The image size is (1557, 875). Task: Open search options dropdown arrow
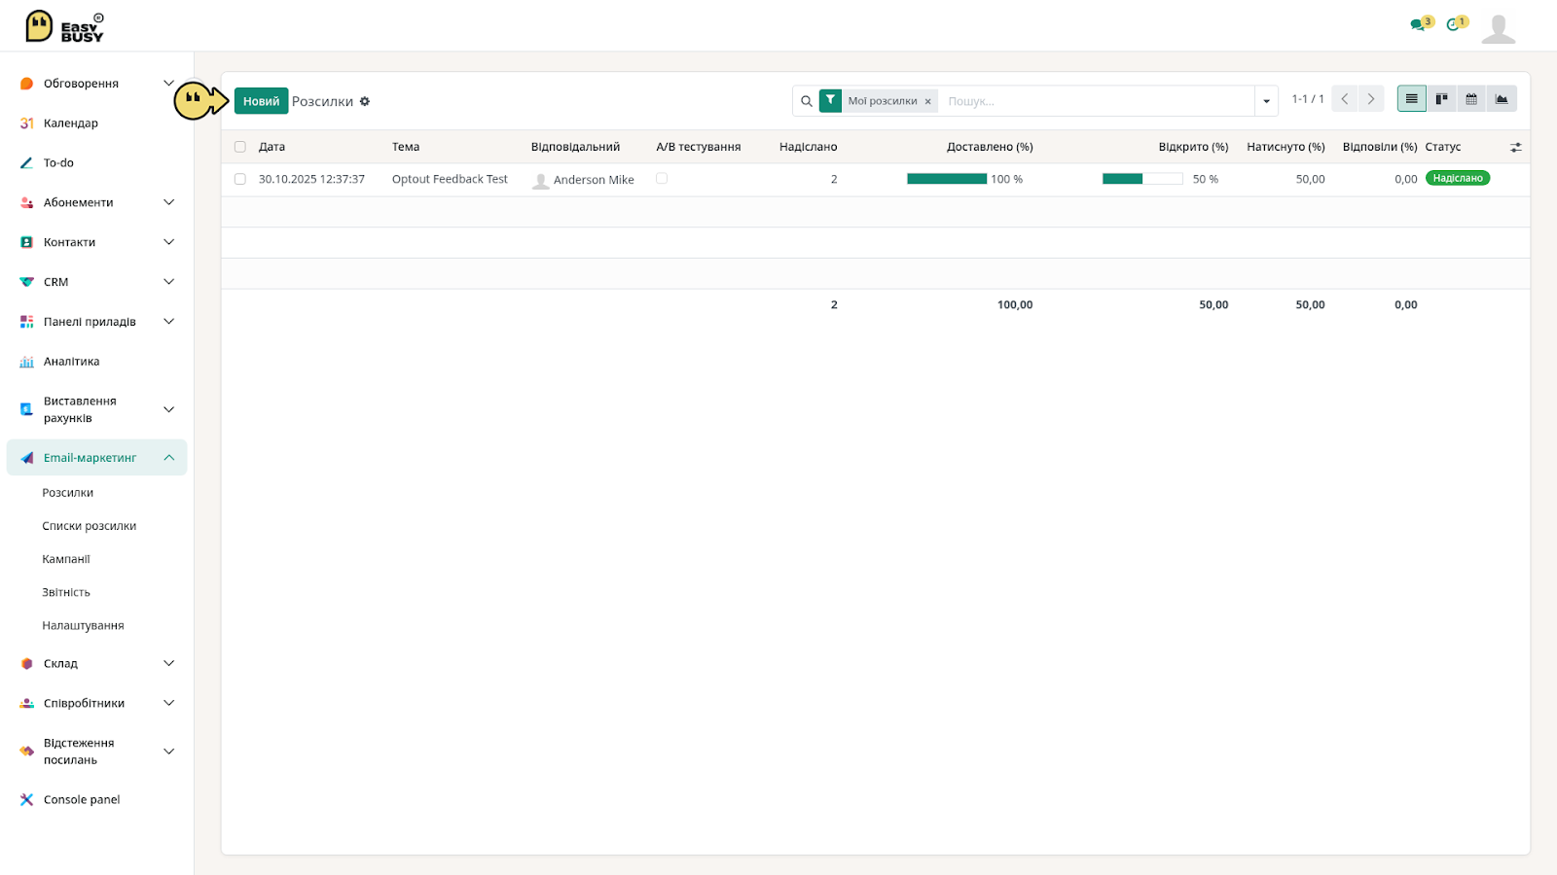point(1266,101)
